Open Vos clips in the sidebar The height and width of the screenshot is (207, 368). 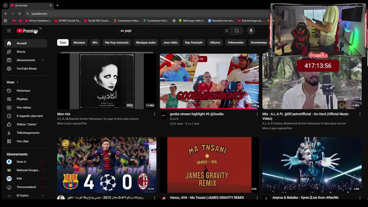tap(26, 141)
